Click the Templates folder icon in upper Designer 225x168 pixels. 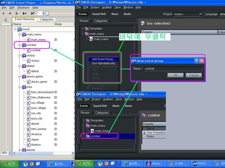(x=87, y=29)
